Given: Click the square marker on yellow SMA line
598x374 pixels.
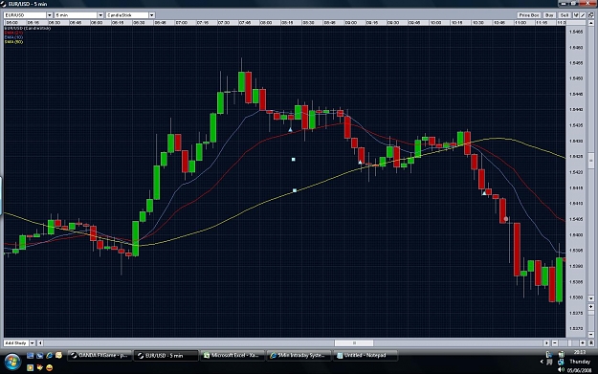Looking at the screenshot, I should pyautogui.click(x=295, y=190).
